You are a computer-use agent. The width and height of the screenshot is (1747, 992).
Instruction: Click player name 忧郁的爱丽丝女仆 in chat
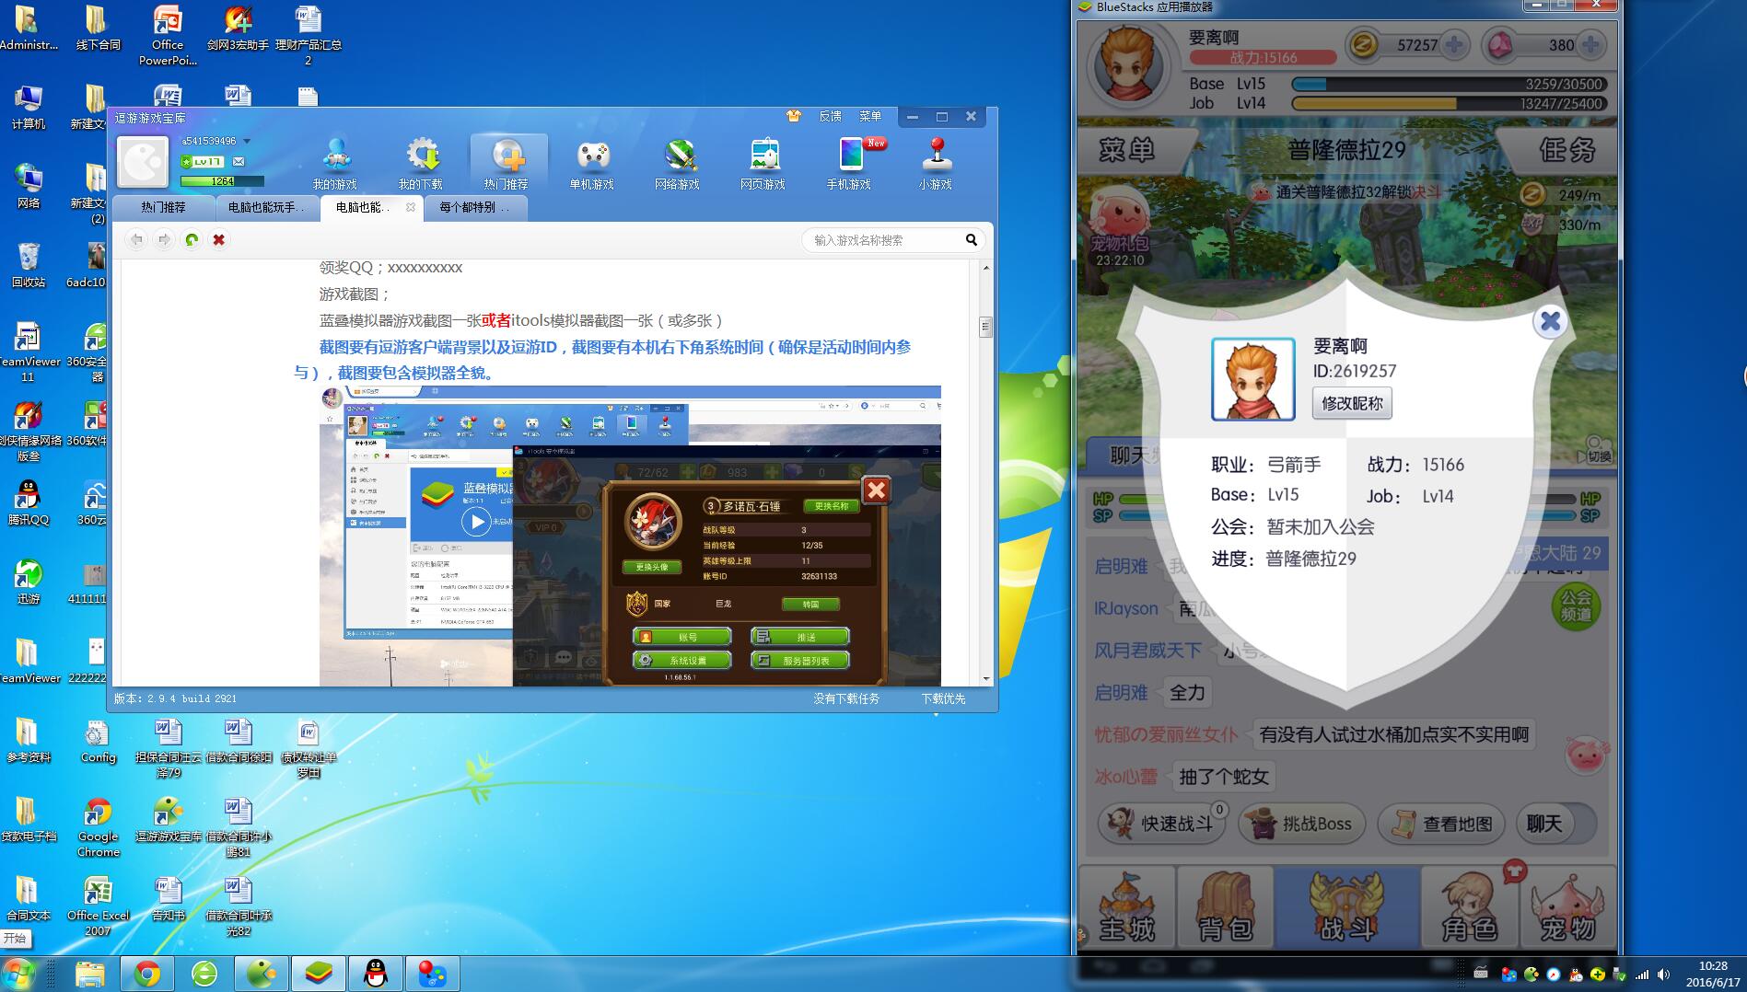coord(1166,734)
